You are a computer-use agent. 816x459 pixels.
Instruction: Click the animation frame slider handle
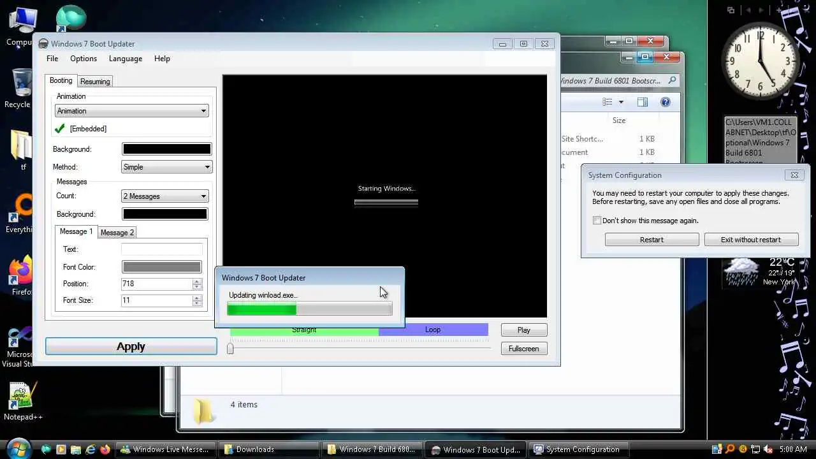[x=230, y=348]
